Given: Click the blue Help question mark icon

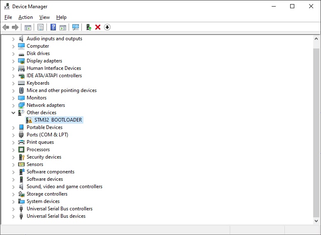Looking at the screenshot, I should [x=53, y=27].
